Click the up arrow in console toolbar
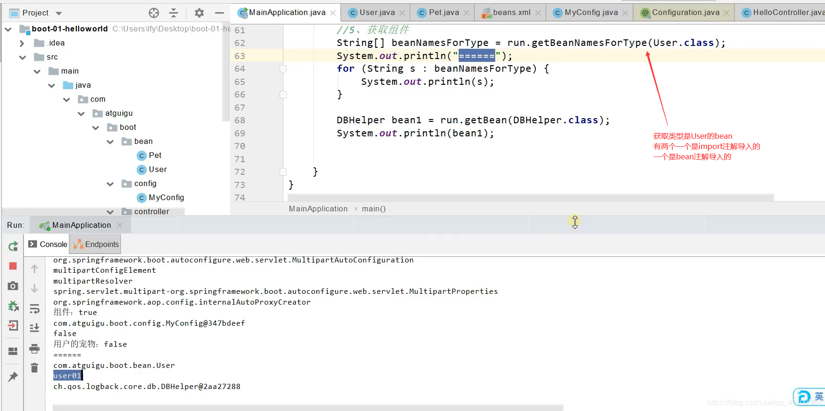 pos(34,269)
